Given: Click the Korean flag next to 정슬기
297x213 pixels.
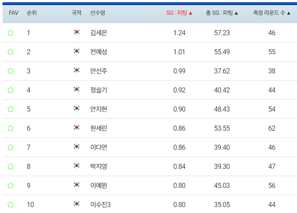Looking at the screenshot, I should coord(77,89).
